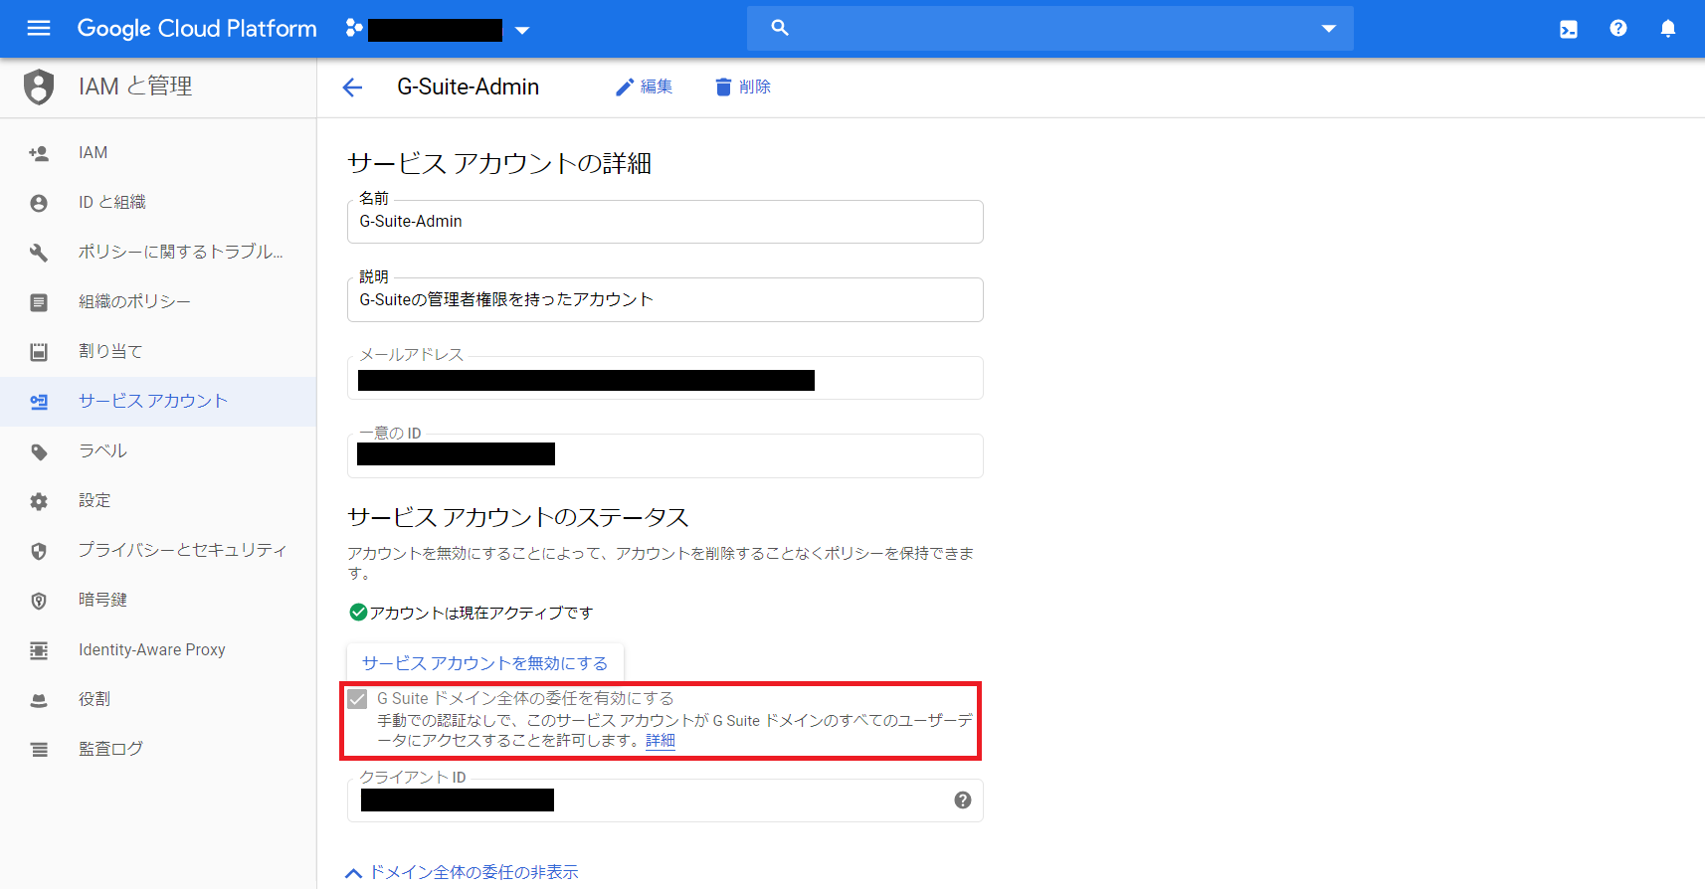Activate Cloud Shell icon
Screen dimensions: 1705x889
click(x=1569, y=29)
